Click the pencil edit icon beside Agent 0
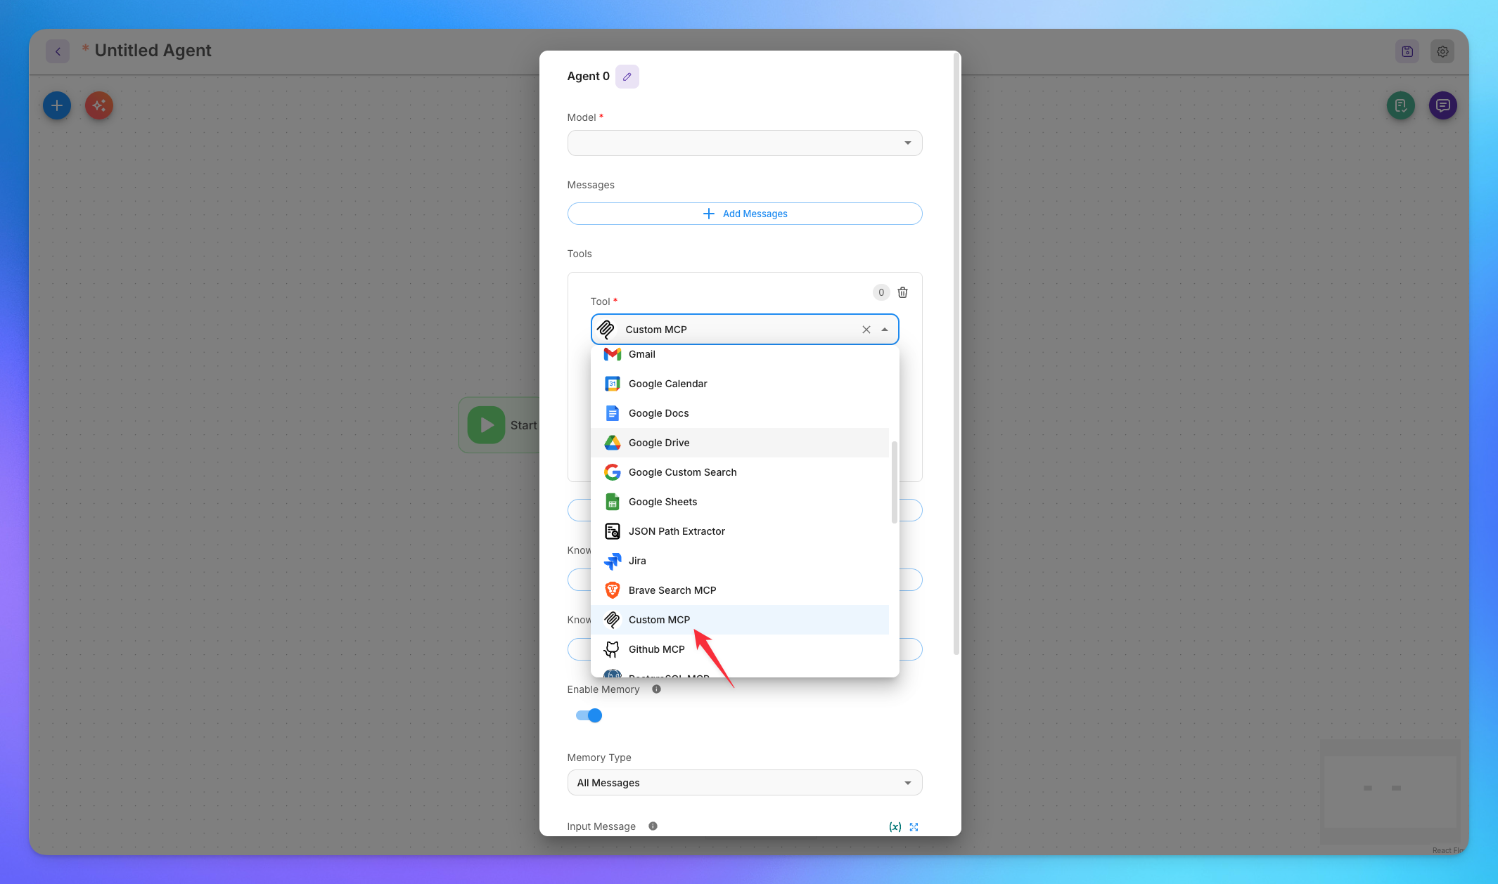The image size is (1498, 884). (627, 77)
